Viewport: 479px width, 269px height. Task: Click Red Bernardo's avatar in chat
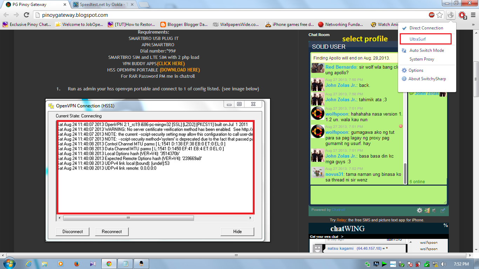pos(317,68)
